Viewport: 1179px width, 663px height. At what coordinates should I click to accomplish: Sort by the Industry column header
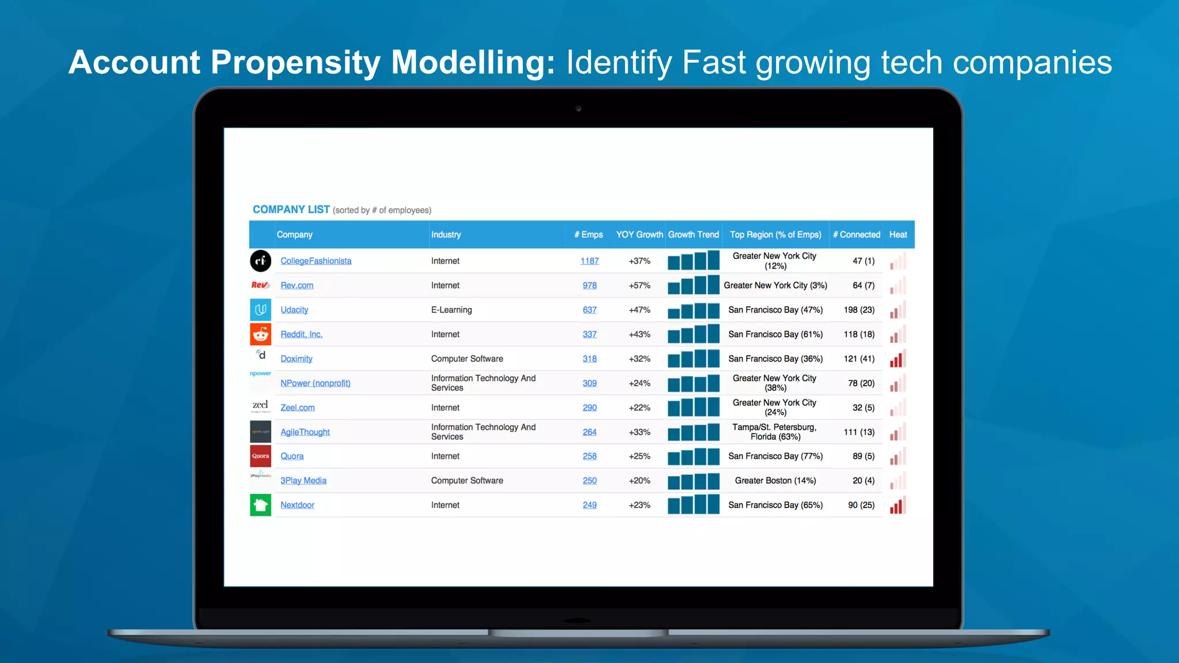[446, 235]
